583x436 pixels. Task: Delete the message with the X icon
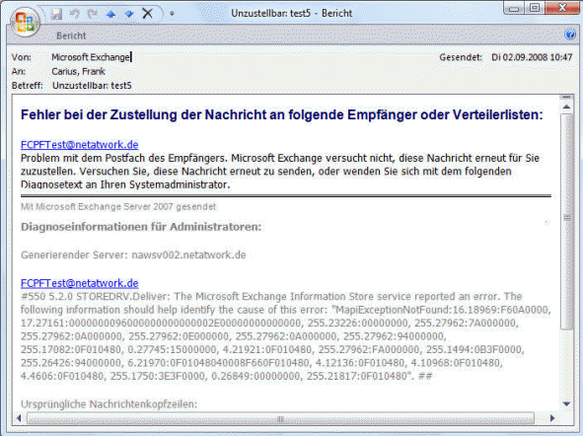pyautogui.click(x=148, y=14)
